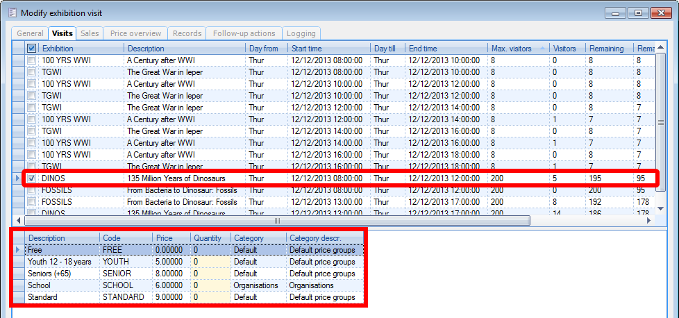The image size is (679, 318).
Task: Click the Quantity cell for Standard price
Action: (210, 297)
